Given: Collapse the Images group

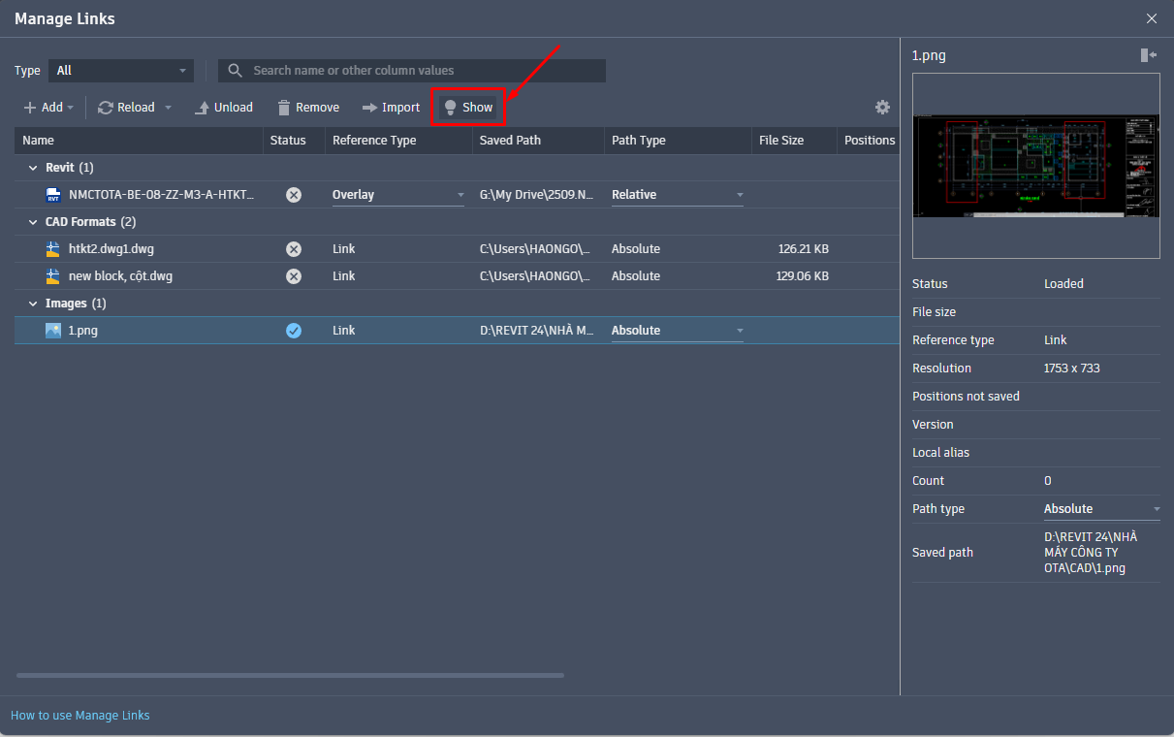Looking at the screenshot, I should click(x=33, y=304).
